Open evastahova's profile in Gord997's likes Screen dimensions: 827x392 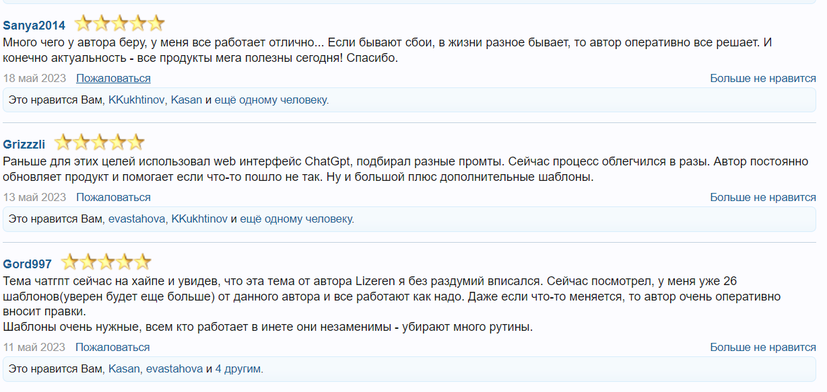pyautogui.click(x=174, y=369)
